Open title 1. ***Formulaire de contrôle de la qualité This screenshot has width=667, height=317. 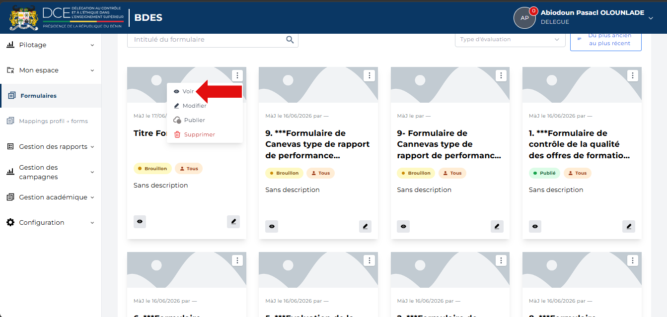[580, 144]
